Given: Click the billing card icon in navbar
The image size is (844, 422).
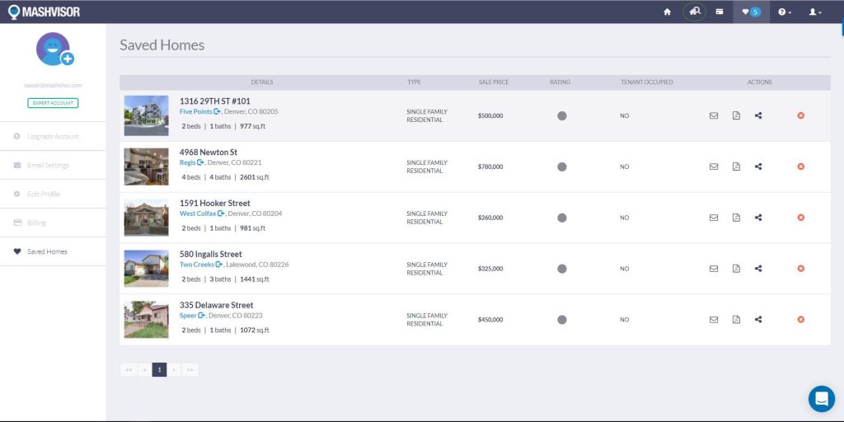Looking at the screenshot, I should coord(720,12).
